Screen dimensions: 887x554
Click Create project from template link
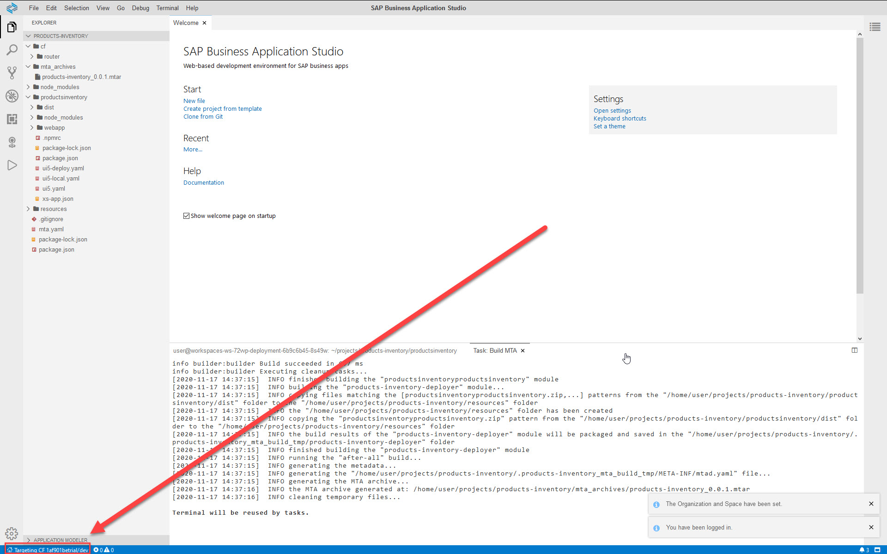pyautogui.click(x=223, y=109)
